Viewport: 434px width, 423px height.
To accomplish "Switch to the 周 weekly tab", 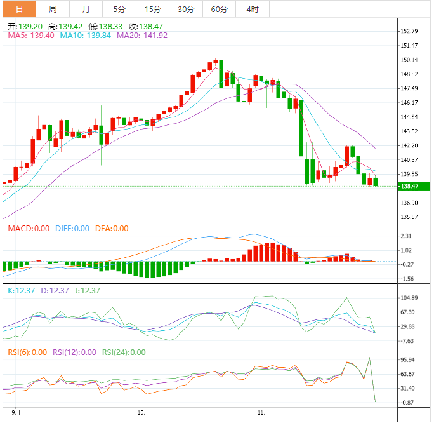I will pos(53,9).
